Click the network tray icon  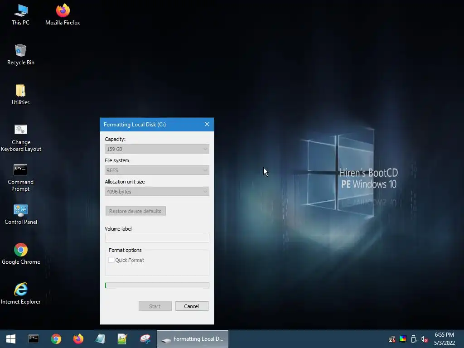[392, 339]
